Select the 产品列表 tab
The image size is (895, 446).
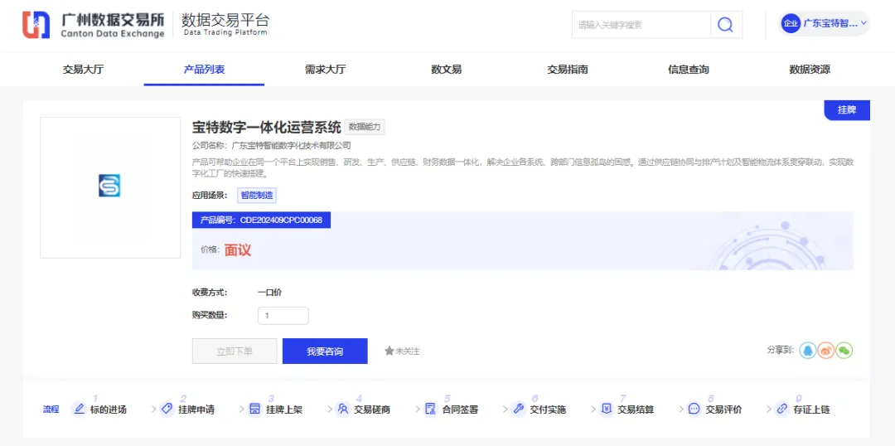(x=204, y=70)
